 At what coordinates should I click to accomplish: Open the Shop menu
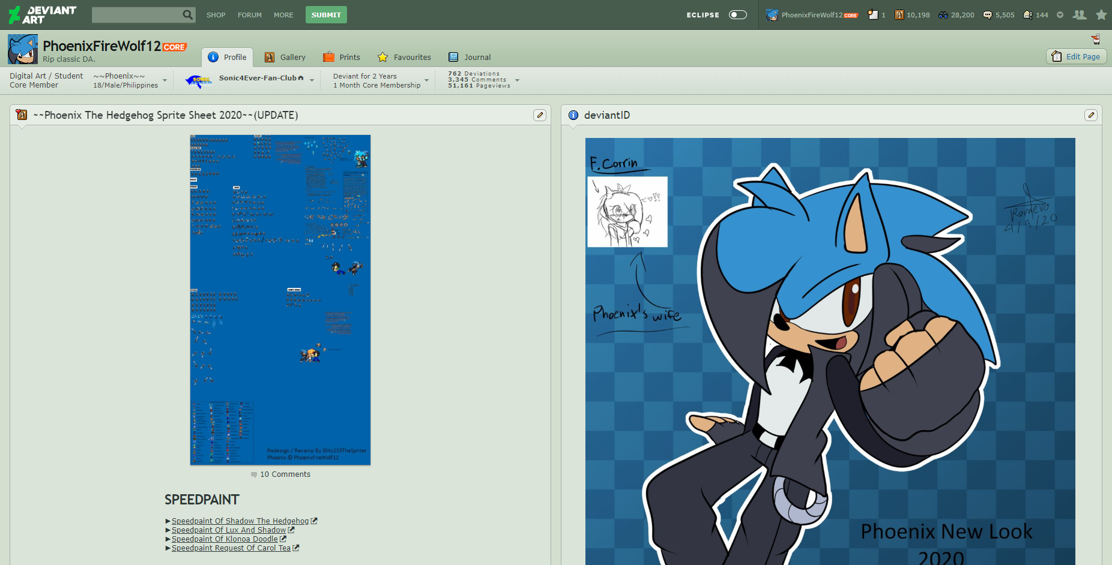click(216, 15)
